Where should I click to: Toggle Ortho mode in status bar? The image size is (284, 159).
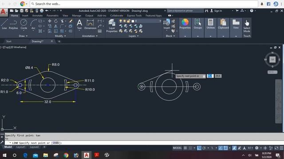tap(199, 148)
